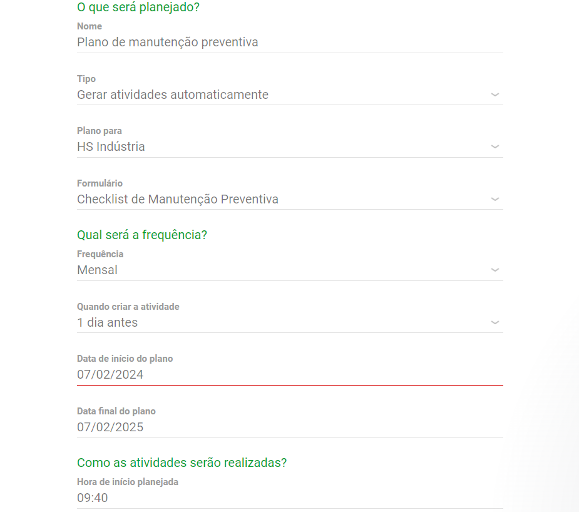Click the Nome input field
Screen dimensions: 579x512
(250, 42)
